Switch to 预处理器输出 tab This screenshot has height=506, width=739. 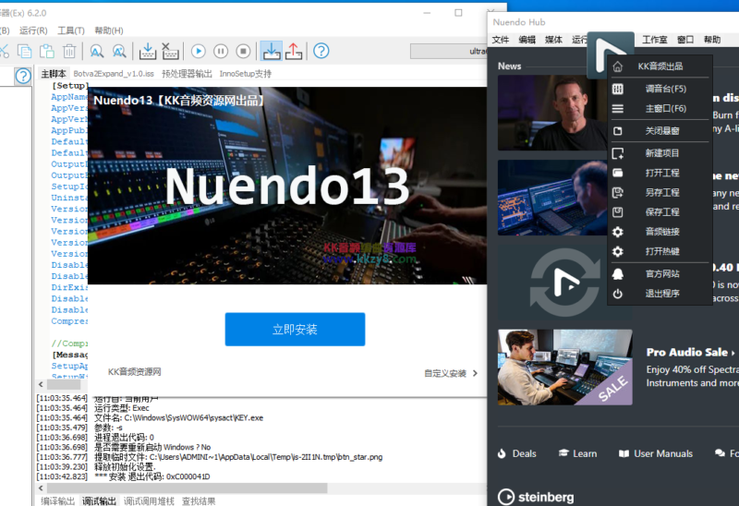(187, 74)
